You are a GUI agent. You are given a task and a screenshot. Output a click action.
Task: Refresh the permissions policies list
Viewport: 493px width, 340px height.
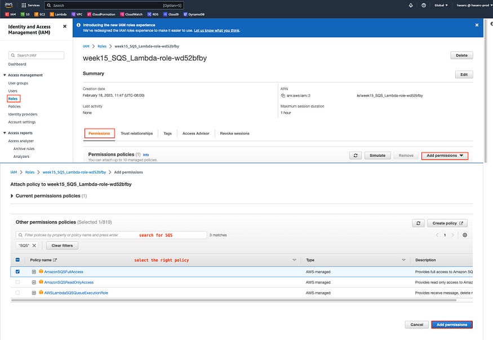[356, 156]
